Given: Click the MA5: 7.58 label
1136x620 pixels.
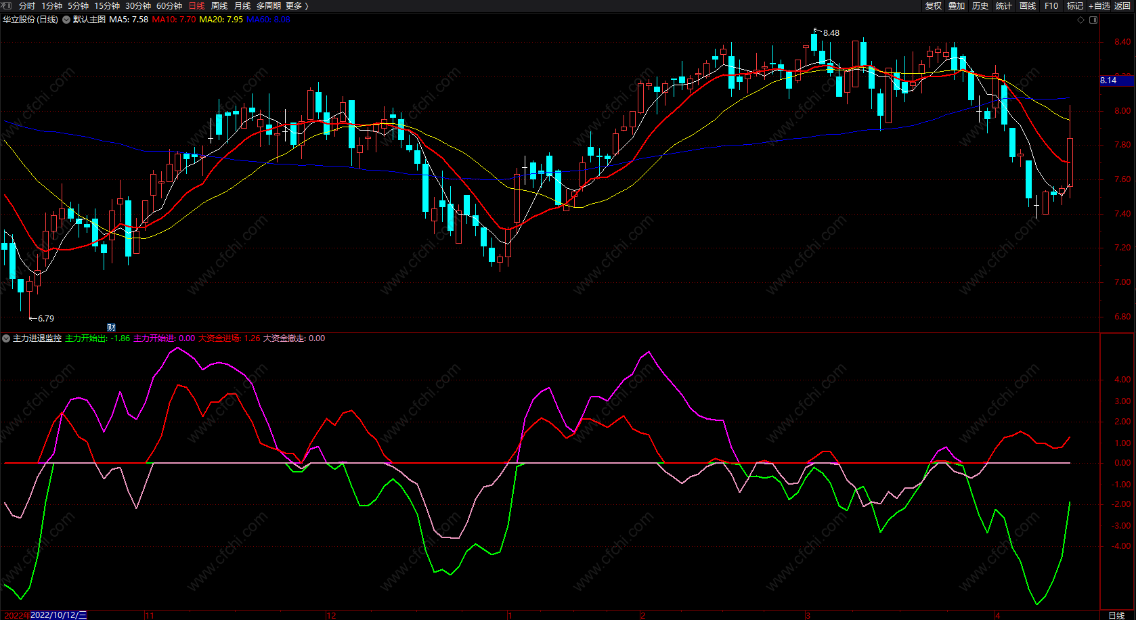Looking at the screenshot, I should 129,20.
